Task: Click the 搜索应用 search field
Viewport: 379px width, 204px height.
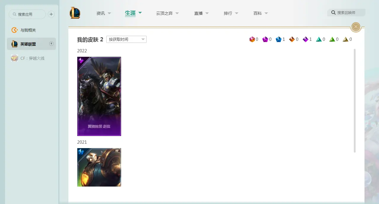Action: pos(27,14)
